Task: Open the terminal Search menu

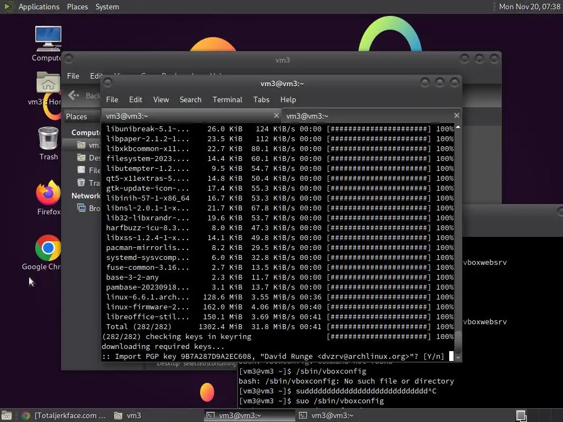Action: tap(190, 100)
